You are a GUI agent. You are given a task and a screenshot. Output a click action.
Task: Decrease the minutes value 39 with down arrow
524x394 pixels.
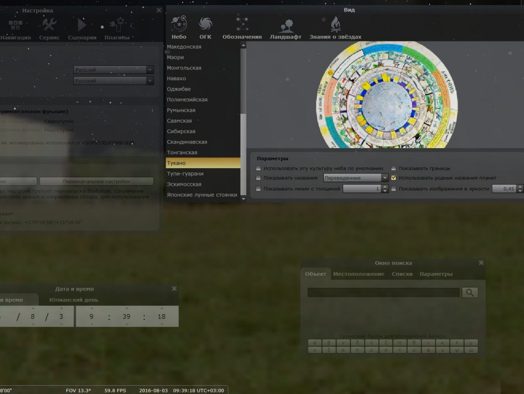126,324
